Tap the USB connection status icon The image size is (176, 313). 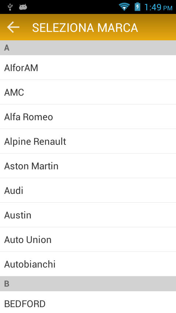pyautogui.click(x=10, y=7)
